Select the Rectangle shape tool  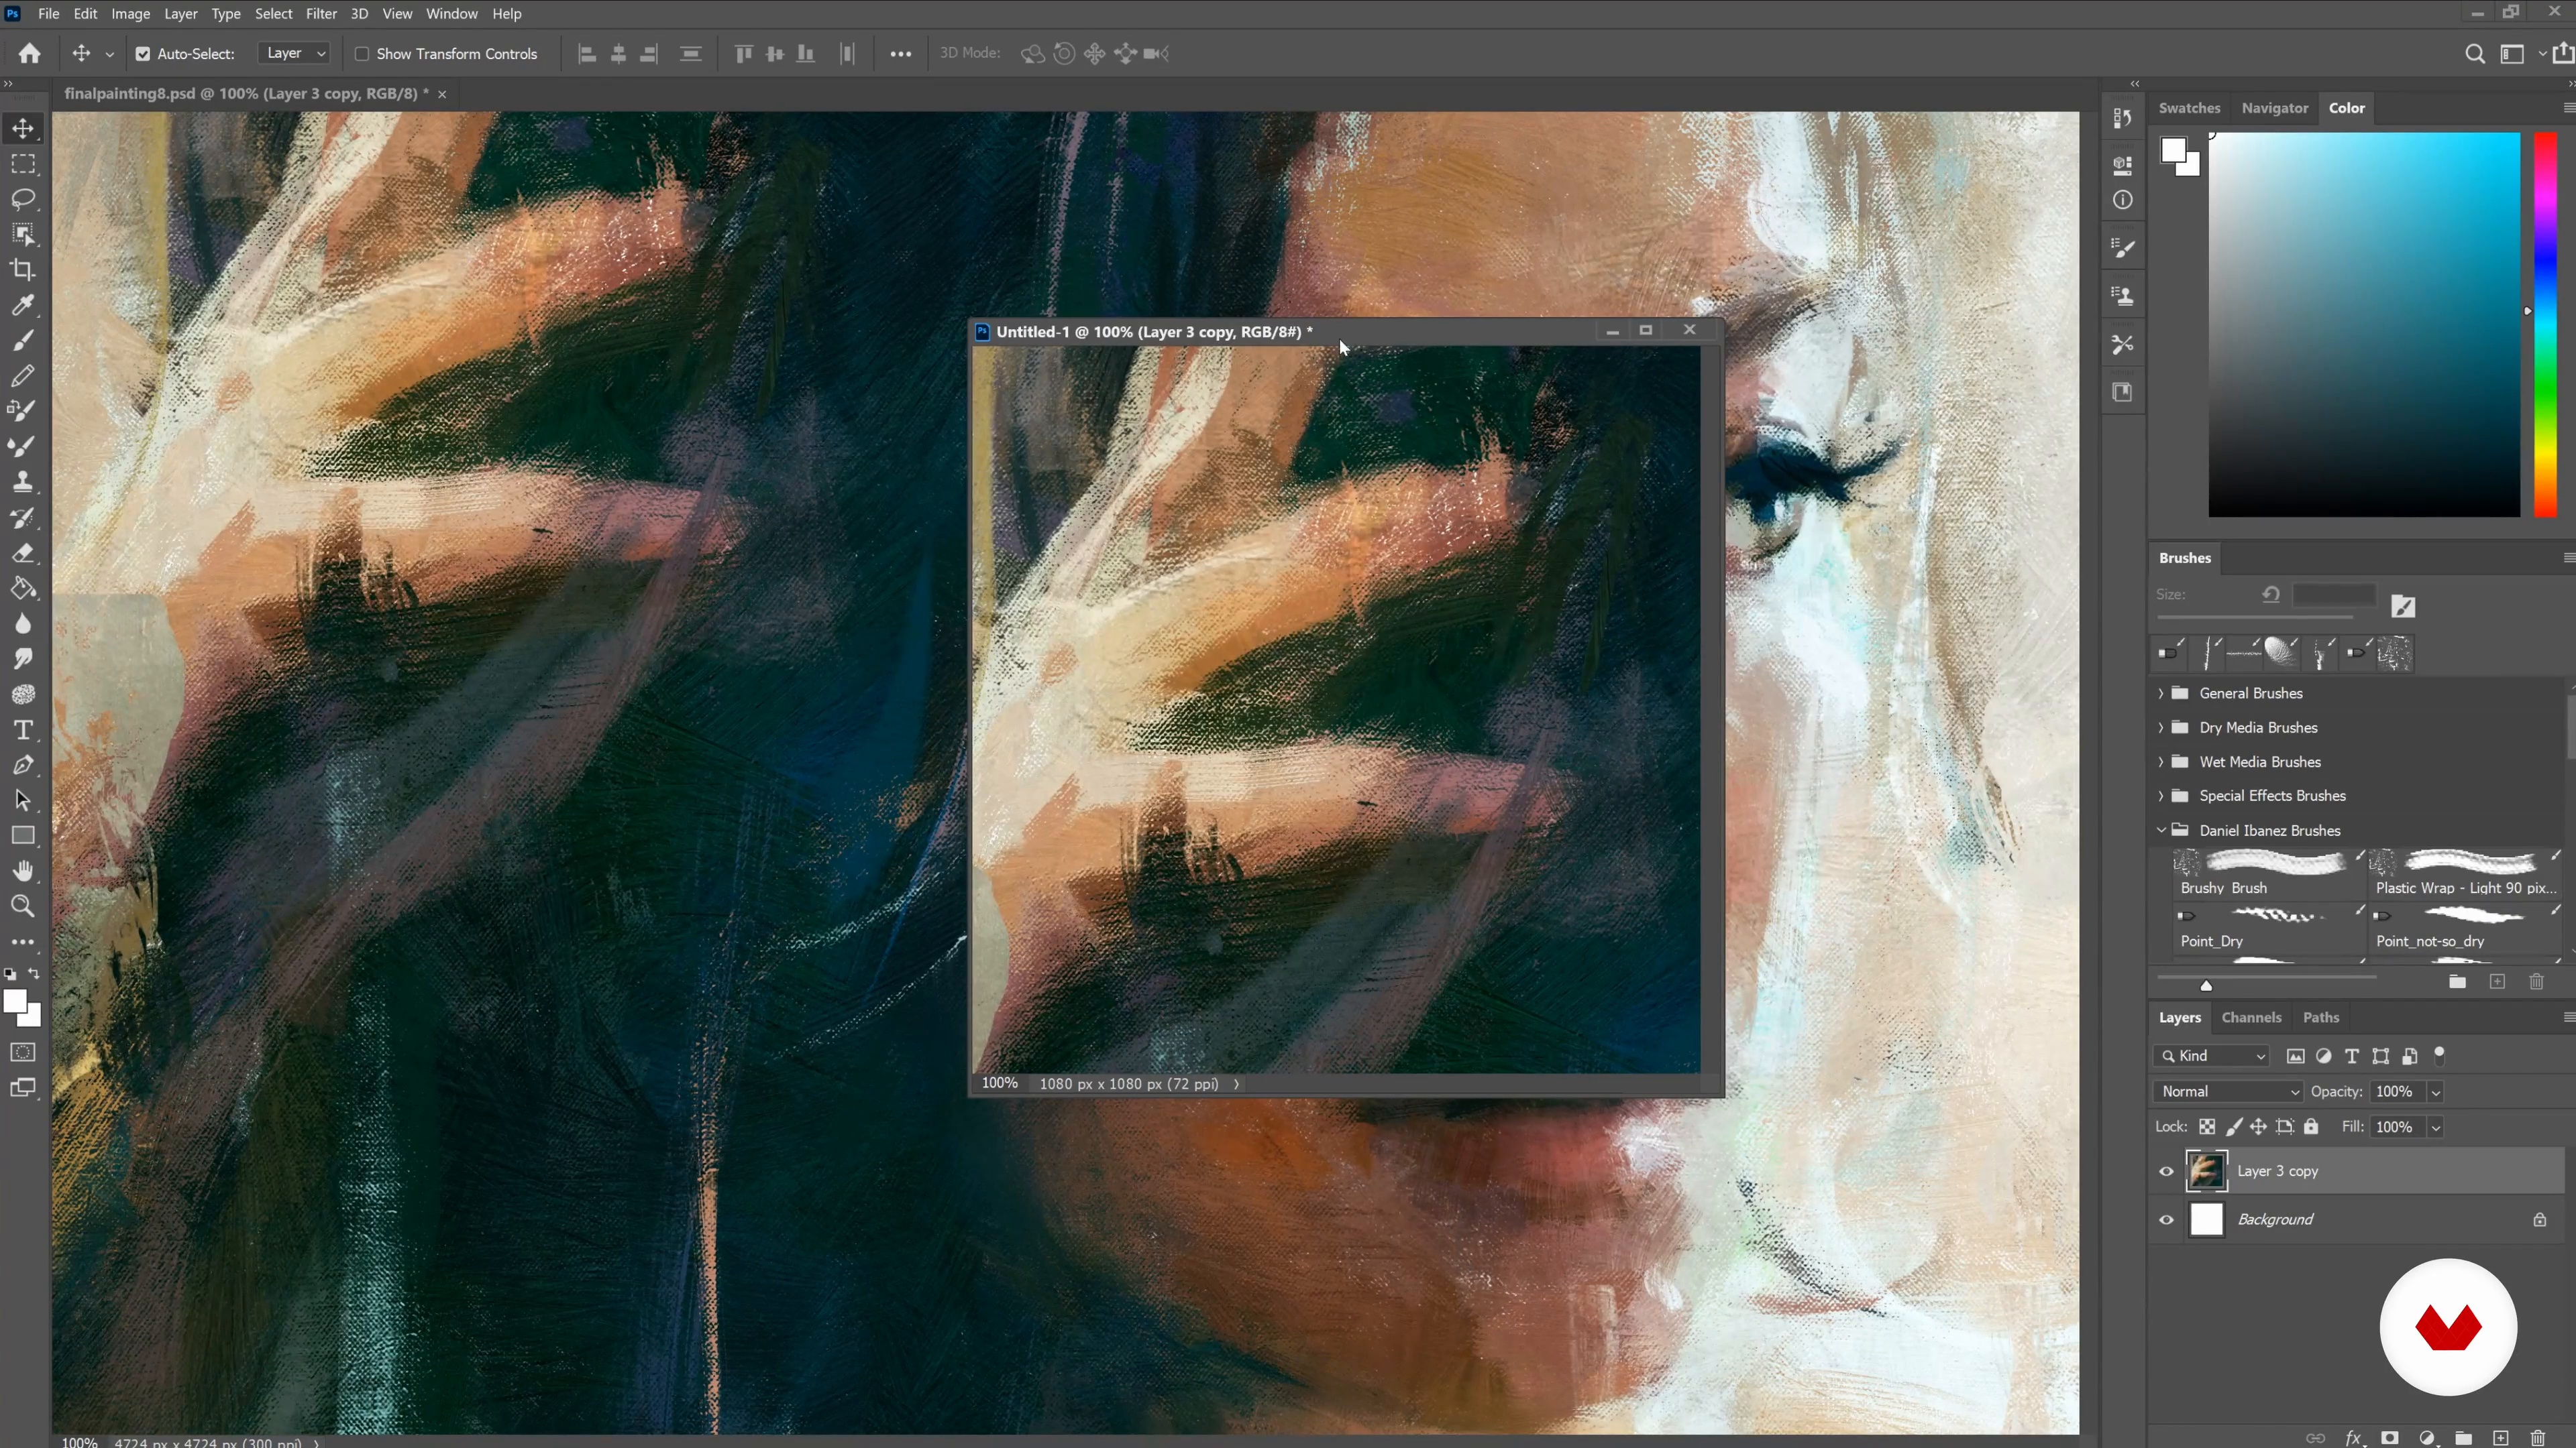[x=23, y=835]
